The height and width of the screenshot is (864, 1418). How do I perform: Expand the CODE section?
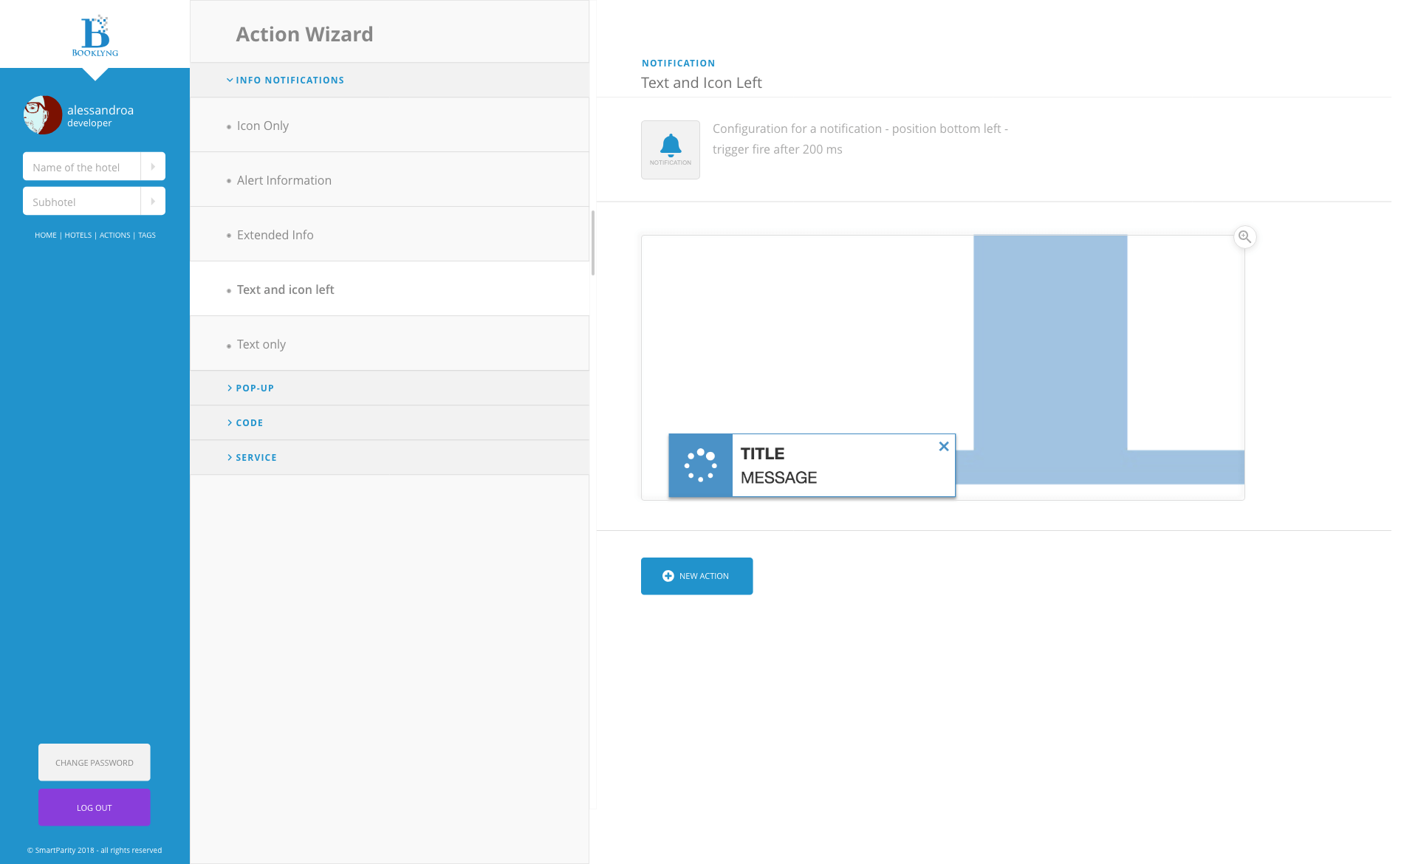tap(248, 422)
